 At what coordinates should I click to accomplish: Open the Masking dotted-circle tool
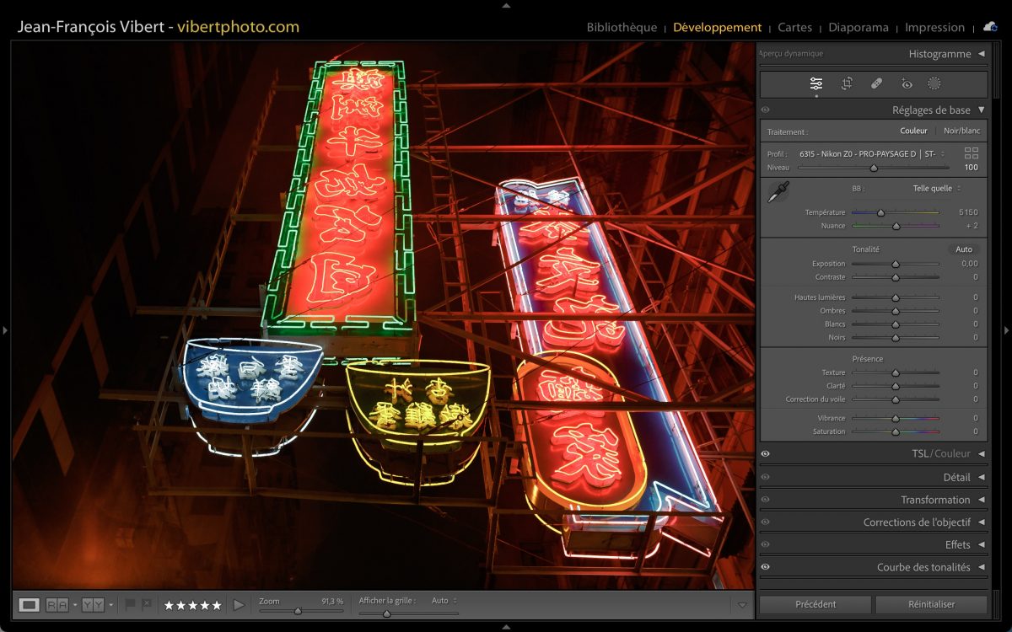click(934, 83)
